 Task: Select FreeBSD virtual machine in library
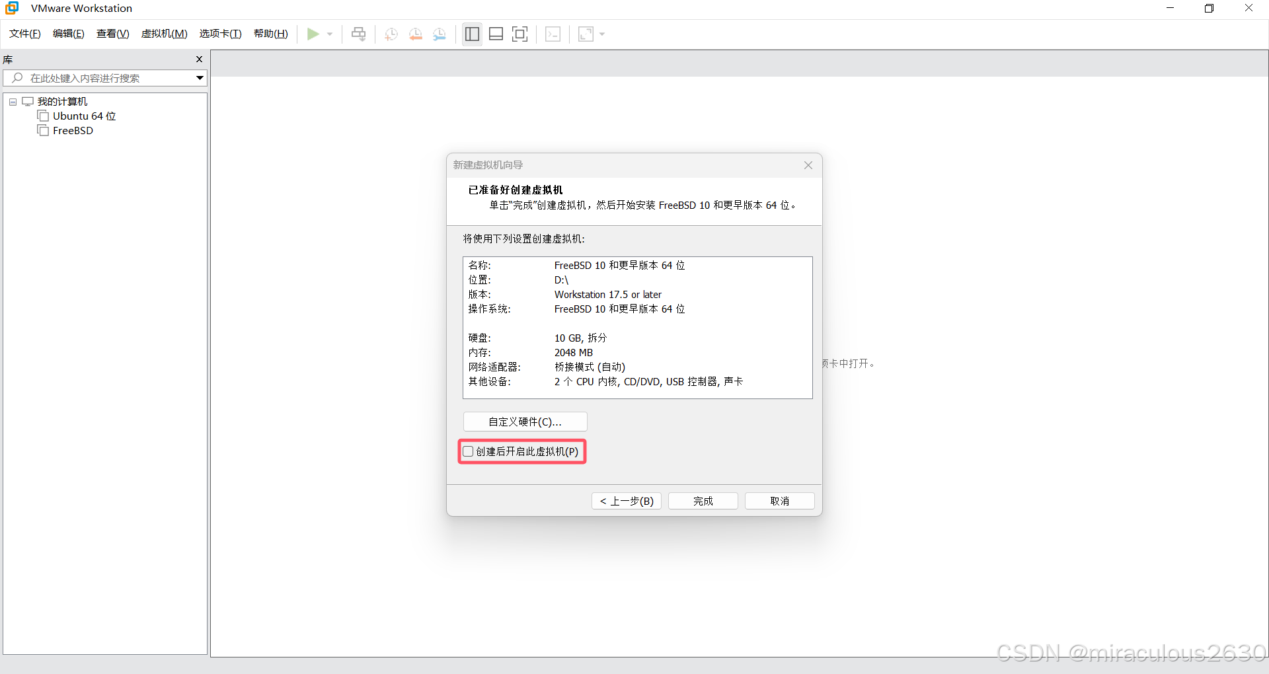(73, 130)
